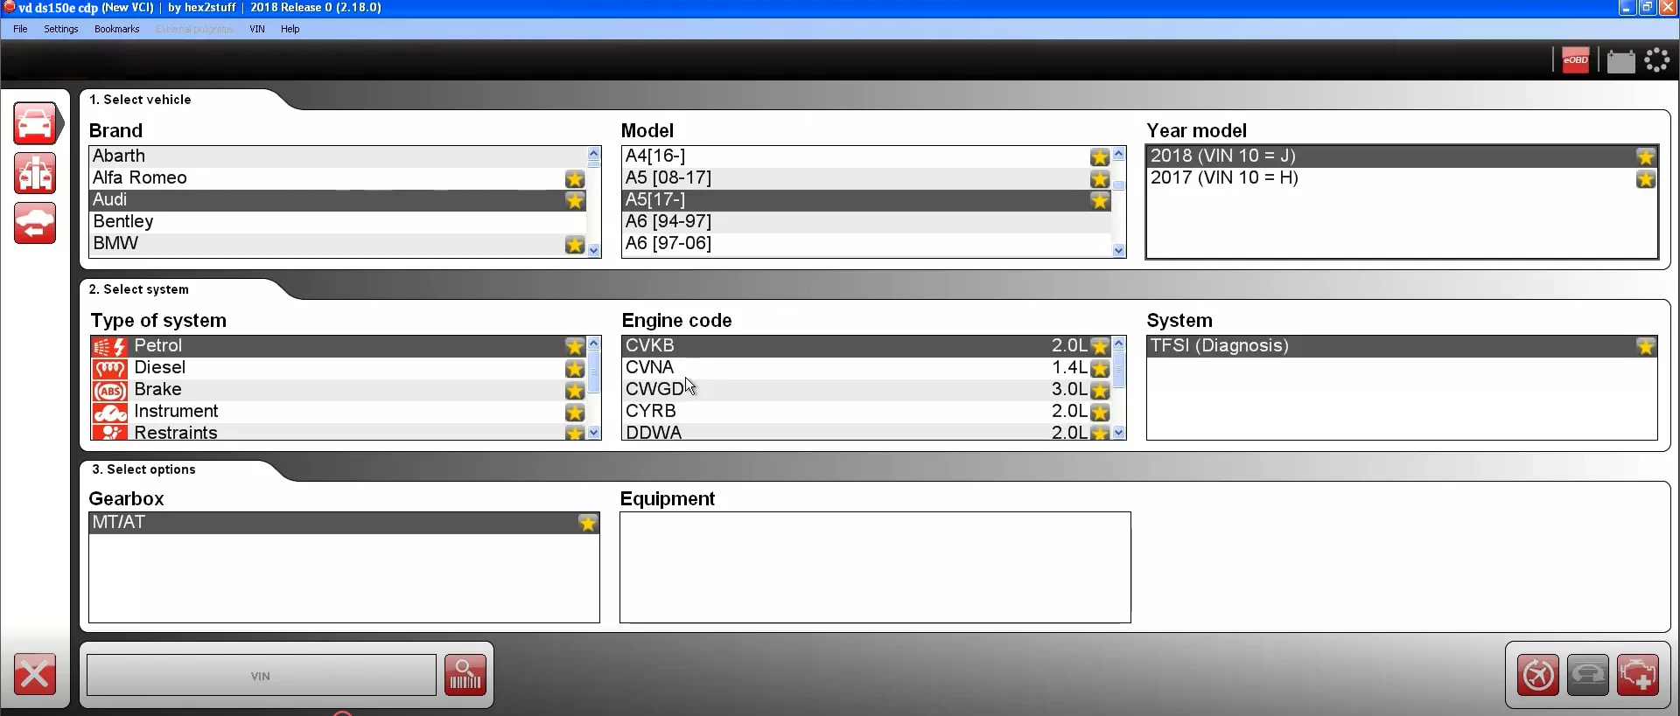Toggle bookmark star for model A5[17-]

(1100, 200)
